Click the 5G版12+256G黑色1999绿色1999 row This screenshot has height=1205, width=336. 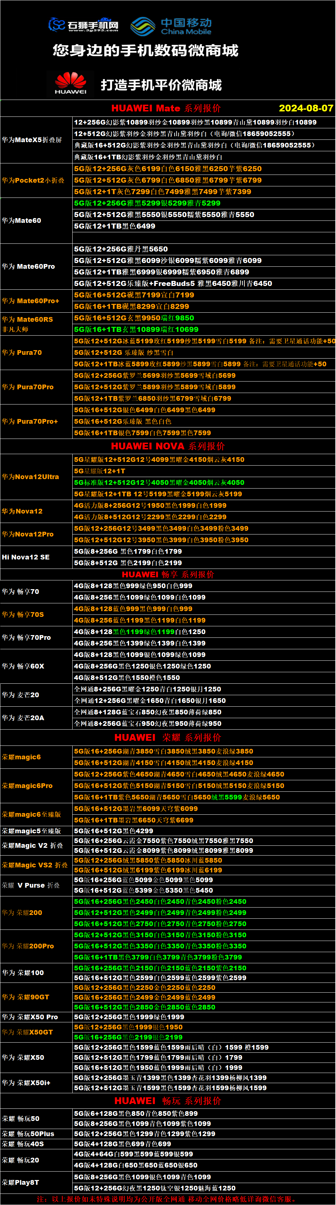(204, 1017)
